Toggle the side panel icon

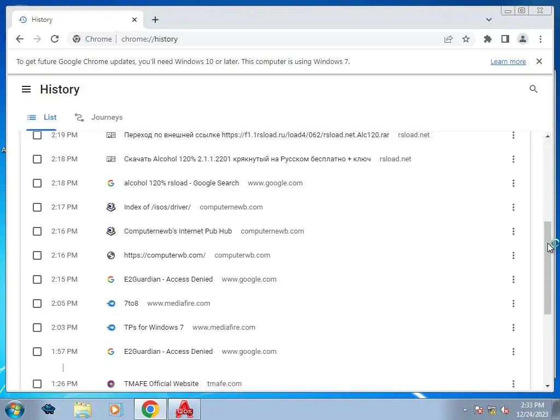tap(505, 39)
